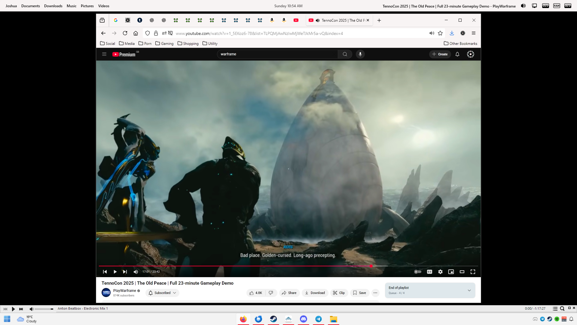
Task: Open Steam from the taskbar
Action: [273, 319]
